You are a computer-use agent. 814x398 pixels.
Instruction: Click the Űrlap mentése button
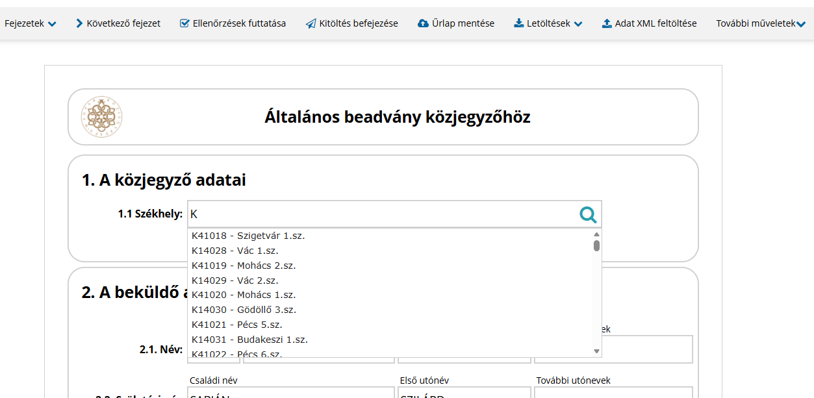tap(455, 23)
